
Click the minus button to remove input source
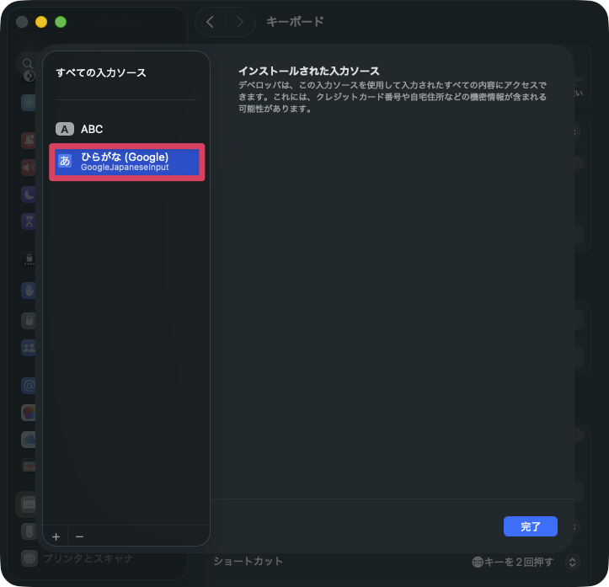click(79, 536)
